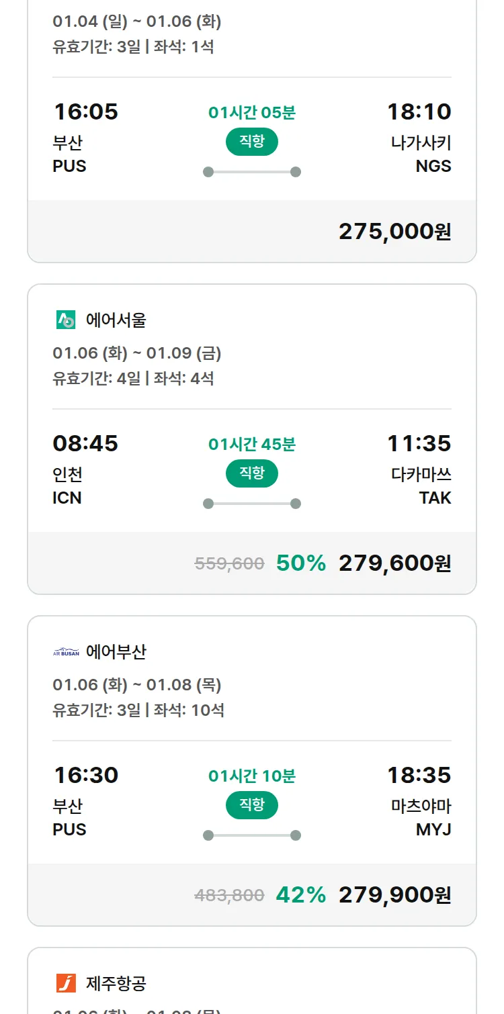Open the 에어부산 airline name link
Viewport: 504px width, 1014px height.
(116, 652)
